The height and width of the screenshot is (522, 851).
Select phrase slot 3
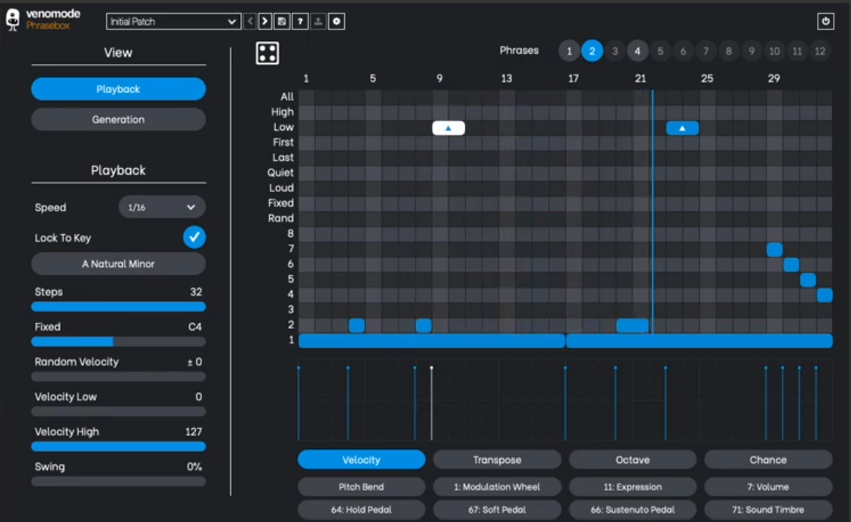615,51
